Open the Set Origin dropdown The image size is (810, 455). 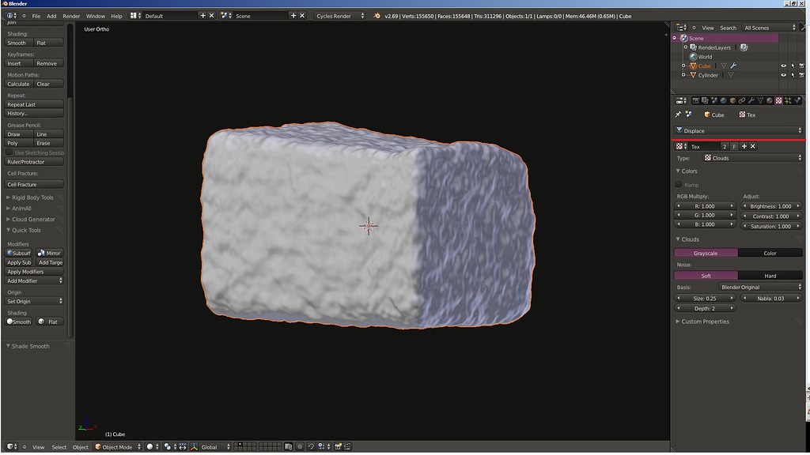pos(34,302)
